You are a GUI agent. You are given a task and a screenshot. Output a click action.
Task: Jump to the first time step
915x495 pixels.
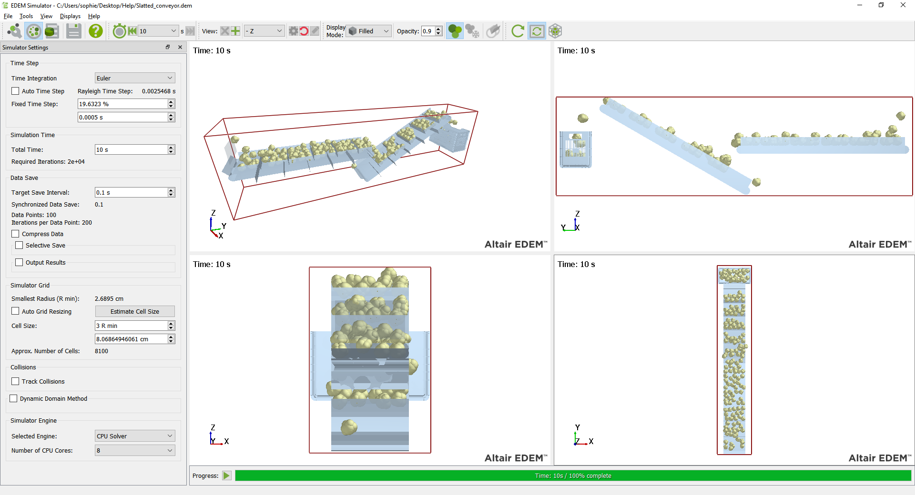132,31
